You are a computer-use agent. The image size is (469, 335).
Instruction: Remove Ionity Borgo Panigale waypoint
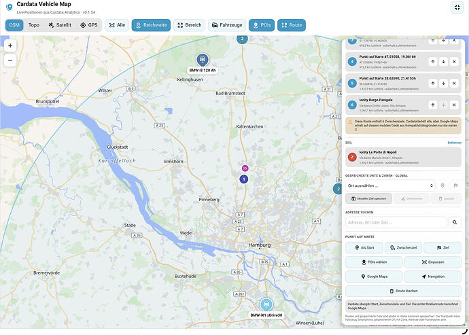(454, 105)
